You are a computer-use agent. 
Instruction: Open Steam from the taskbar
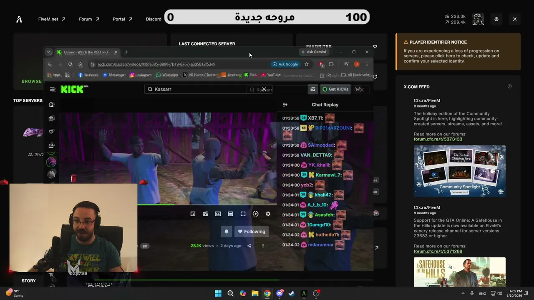coord(292,293)
